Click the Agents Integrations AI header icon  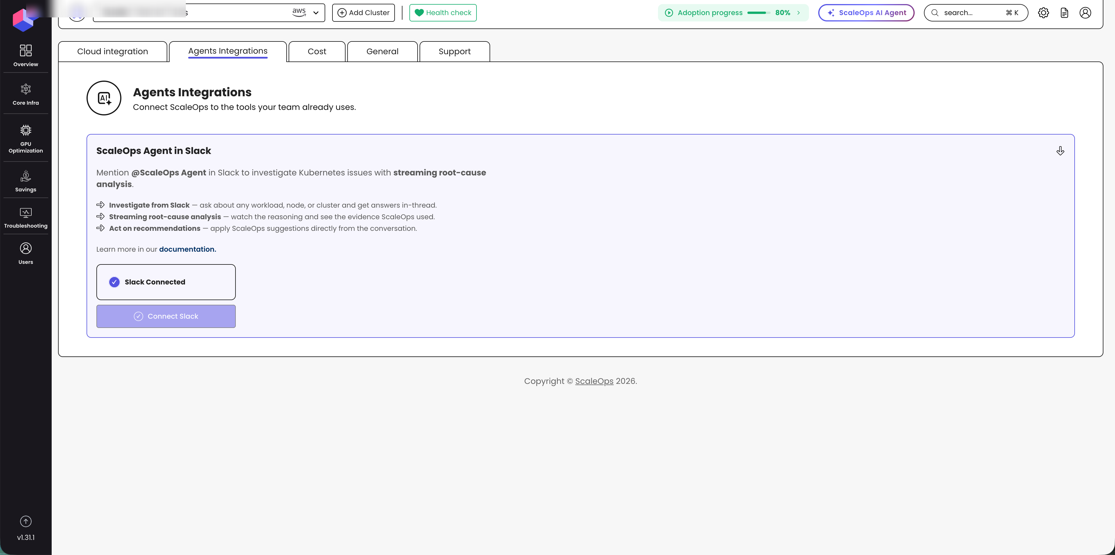(104, 98)
